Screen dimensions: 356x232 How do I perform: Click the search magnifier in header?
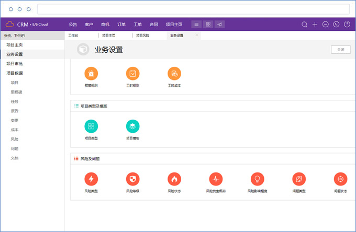point(305,24)
